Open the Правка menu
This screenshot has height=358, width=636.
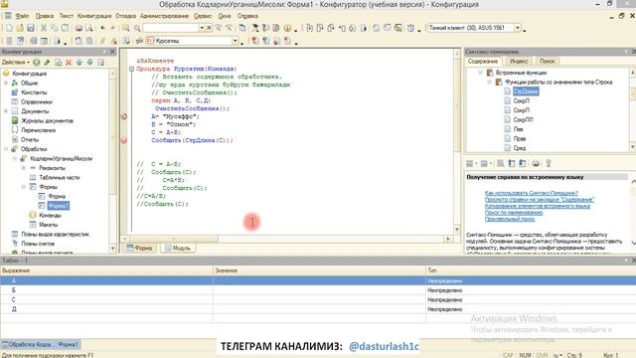coord(44,16)
